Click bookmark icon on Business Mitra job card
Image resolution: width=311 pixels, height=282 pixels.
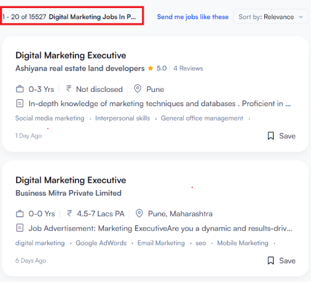tap(271, 260)
